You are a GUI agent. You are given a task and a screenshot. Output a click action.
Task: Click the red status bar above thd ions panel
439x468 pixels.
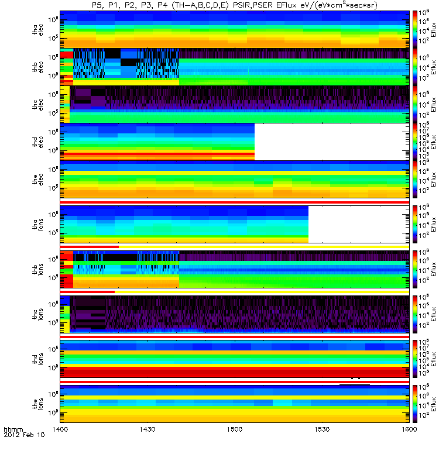coord(235,337)
